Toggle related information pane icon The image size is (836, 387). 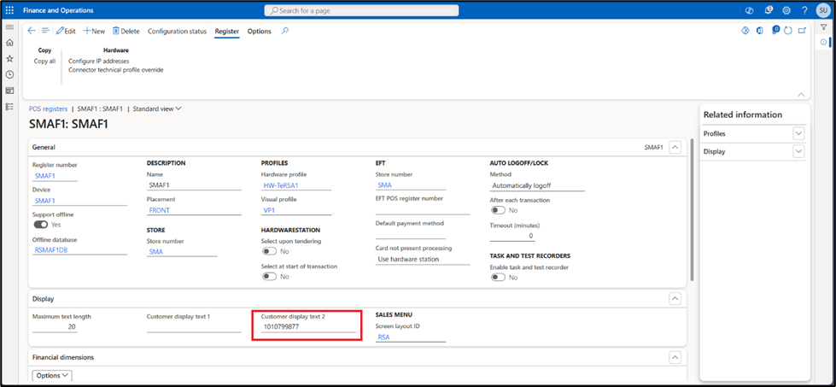[824, 42]
